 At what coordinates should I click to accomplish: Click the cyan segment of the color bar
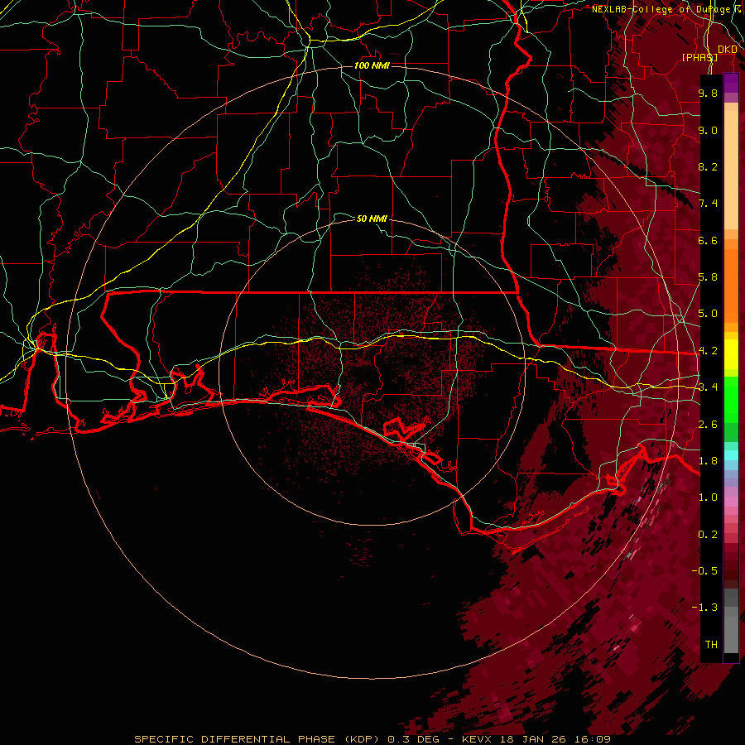[x=731, y=455]
